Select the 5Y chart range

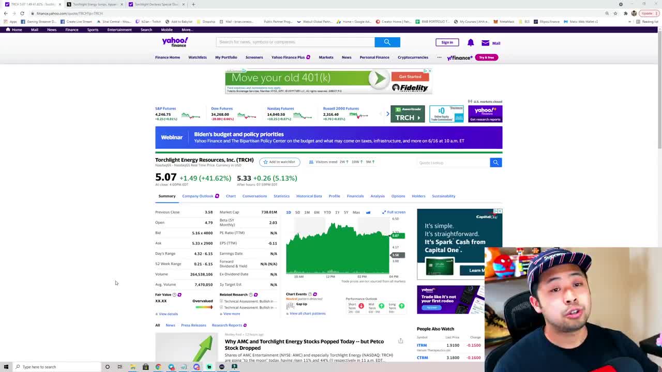tap(346, 212)
